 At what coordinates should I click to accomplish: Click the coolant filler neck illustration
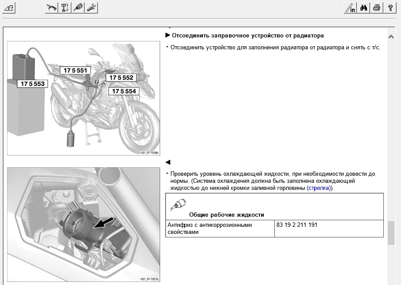tap(84, 225)
